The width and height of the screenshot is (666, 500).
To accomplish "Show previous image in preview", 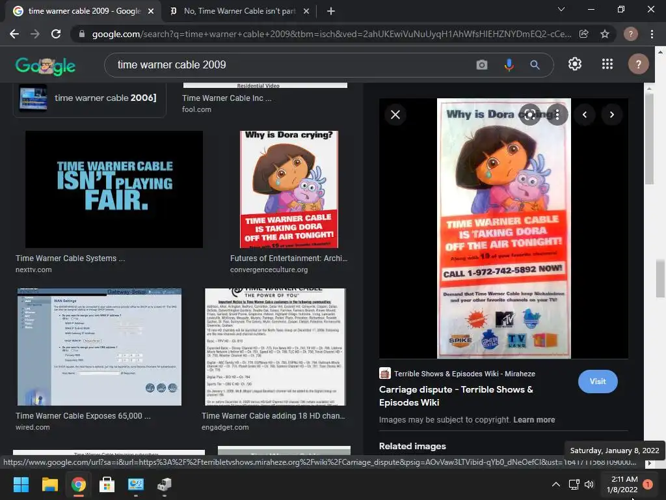I will (585, 115).
